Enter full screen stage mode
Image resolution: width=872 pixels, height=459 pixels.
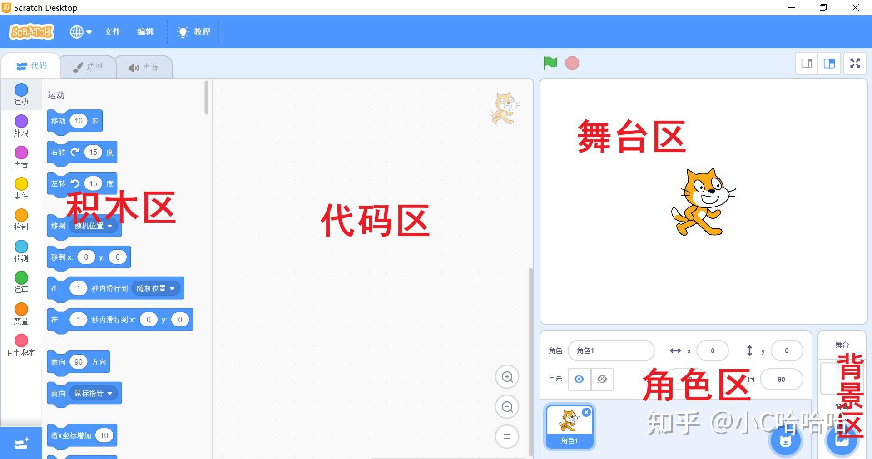pyautogui.click(x=855, y=64)
